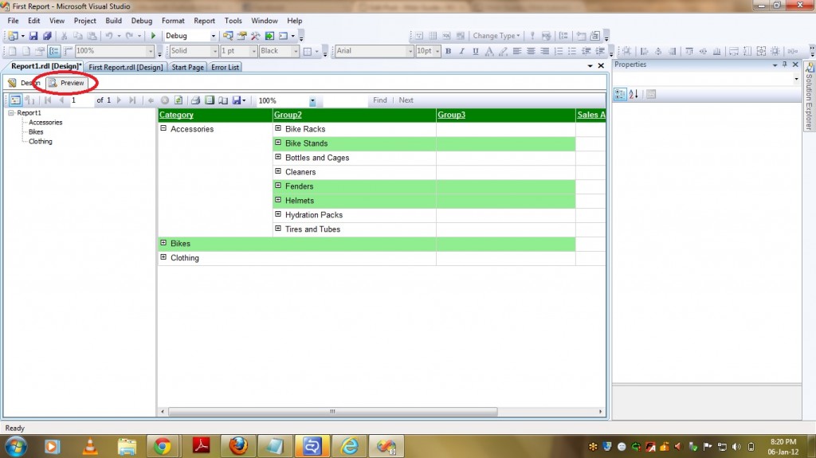Open the preview zoom 100% dropdown
The width and height of the screenshot is (816, 458).
[312, 101]
